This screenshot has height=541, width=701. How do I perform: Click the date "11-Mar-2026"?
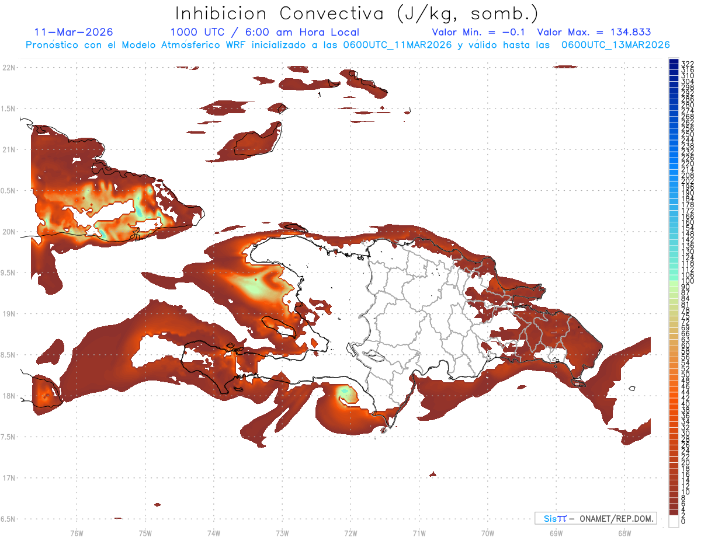(x=74, y=32)
